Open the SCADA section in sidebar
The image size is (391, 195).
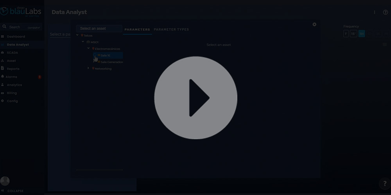click(12, 53)
